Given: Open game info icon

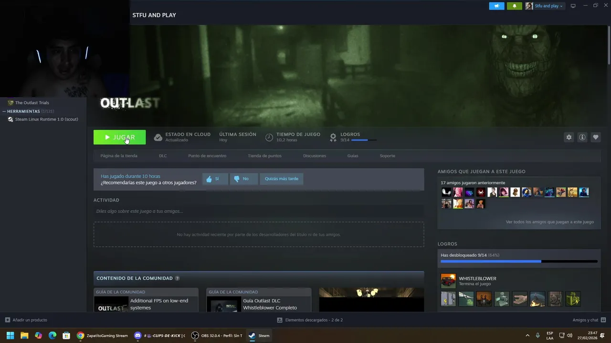Looking at the screenshot, I should point(582,137).
